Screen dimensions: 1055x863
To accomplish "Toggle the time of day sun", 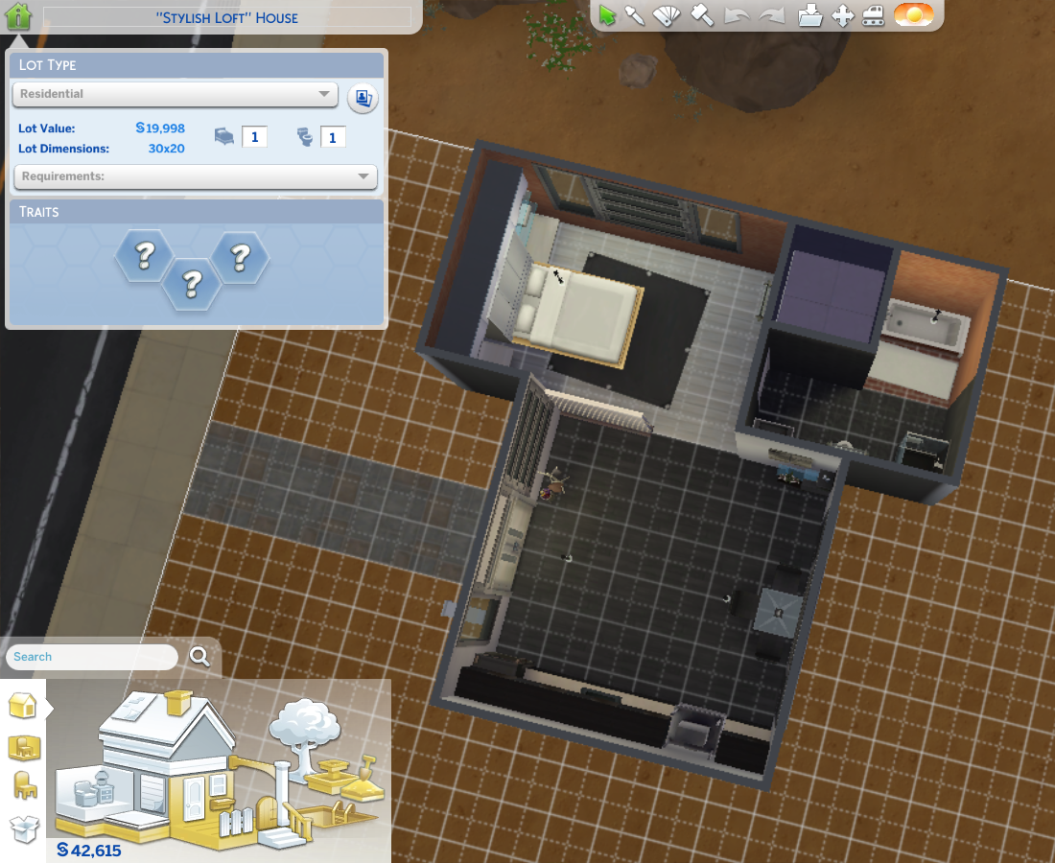I will tap(914, 14).
